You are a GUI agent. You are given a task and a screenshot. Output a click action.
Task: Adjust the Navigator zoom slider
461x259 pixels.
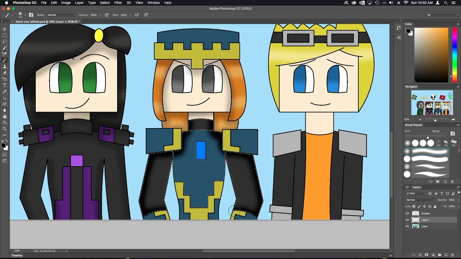tap(435, 119)
